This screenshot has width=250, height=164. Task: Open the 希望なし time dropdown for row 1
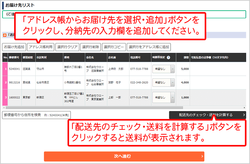tap(164, 69)
